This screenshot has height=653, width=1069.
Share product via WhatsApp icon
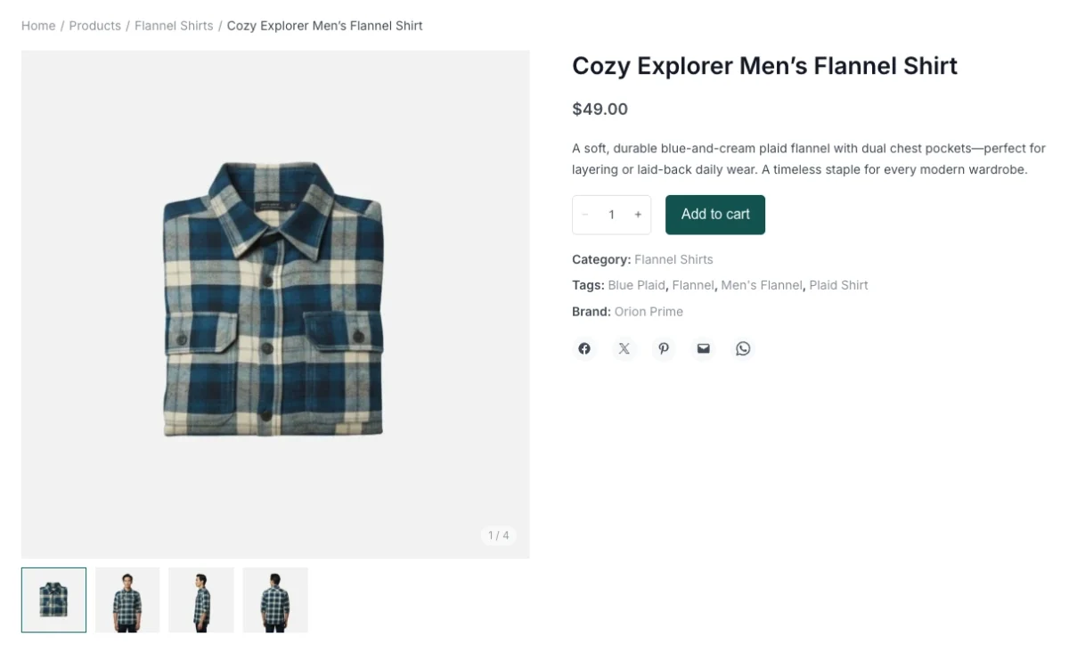(x=743, y=348)
